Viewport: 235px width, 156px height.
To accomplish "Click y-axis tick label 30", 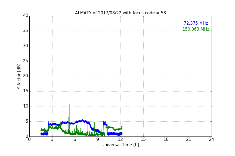I will pos(26,46).
